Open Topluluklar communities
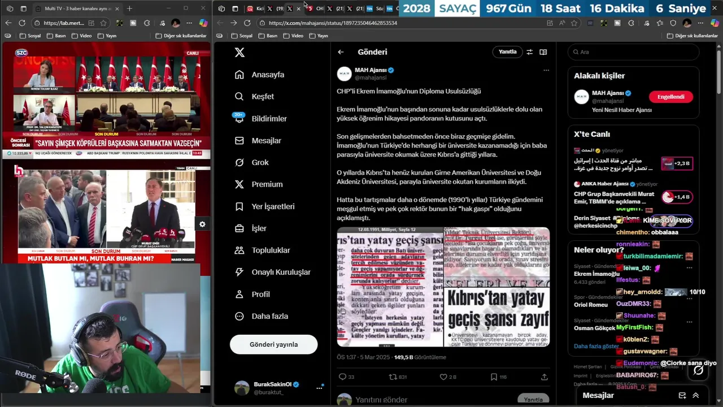This screenshot has width=723, height=407. point(262,250)
